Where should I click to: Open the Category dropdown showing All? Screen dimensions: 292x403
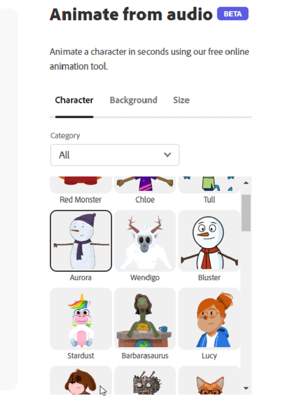pos(115,155)
